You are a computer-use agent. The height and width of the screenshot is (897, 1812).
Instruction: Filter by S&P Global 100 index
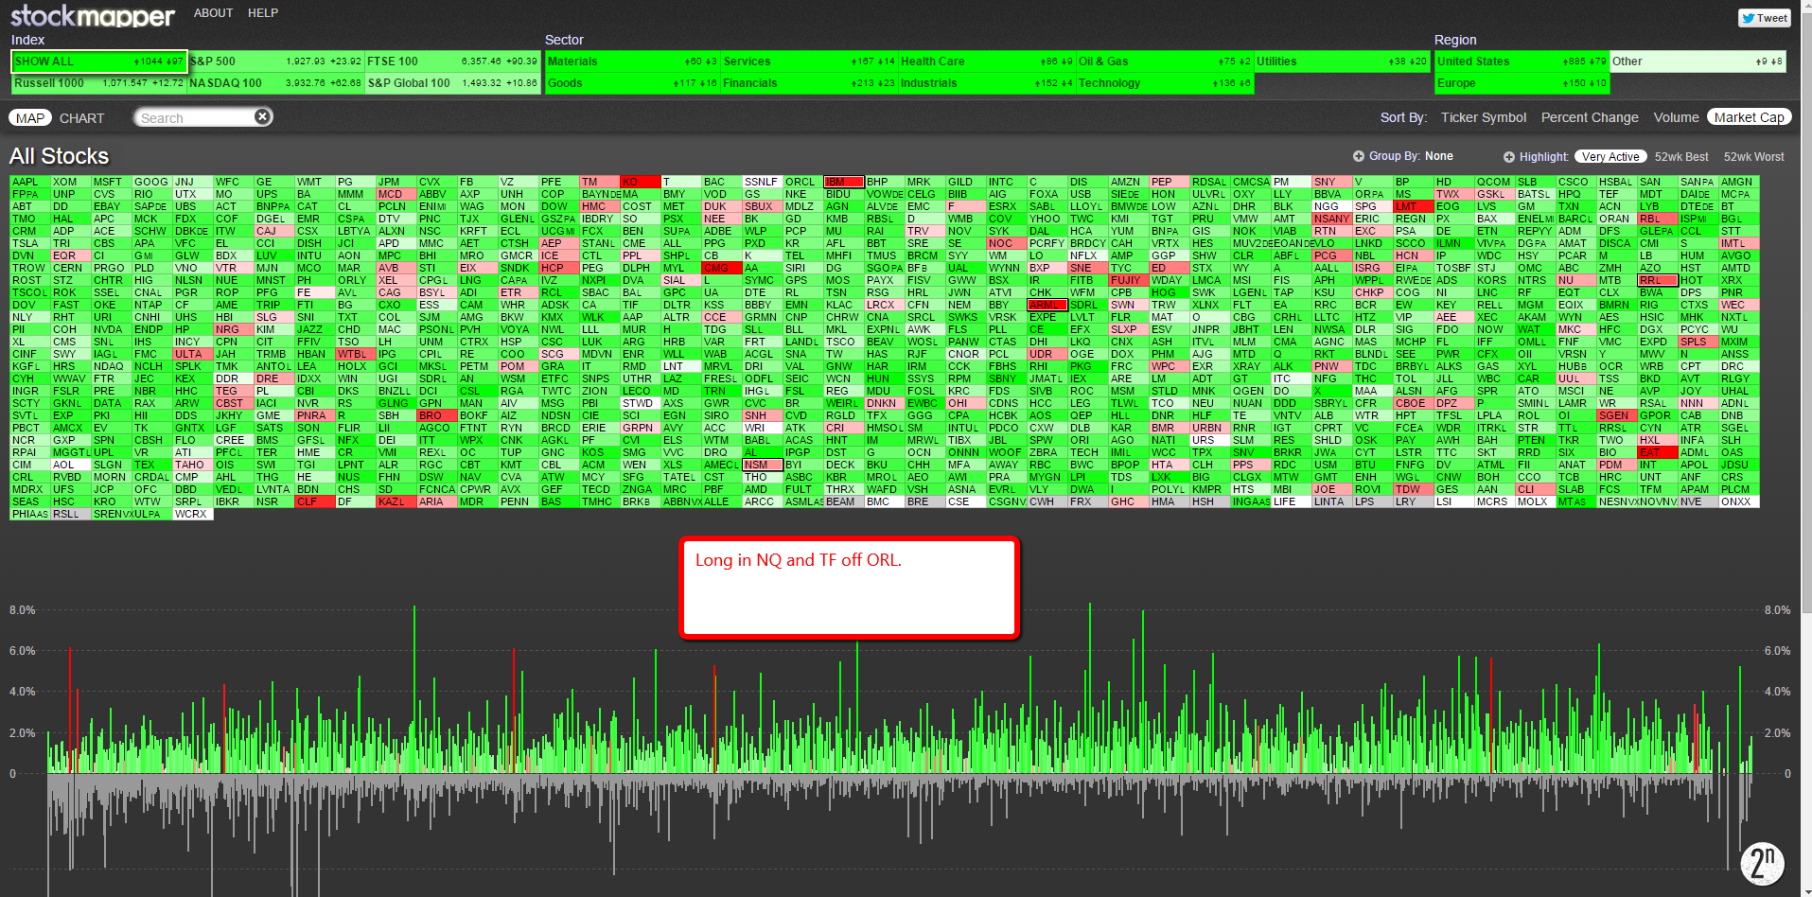[453, 83]
